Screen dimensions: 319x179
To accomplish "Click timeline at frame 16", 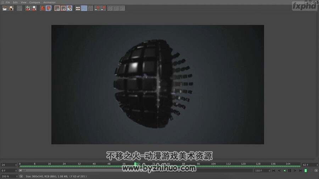I will pos(49,164).
